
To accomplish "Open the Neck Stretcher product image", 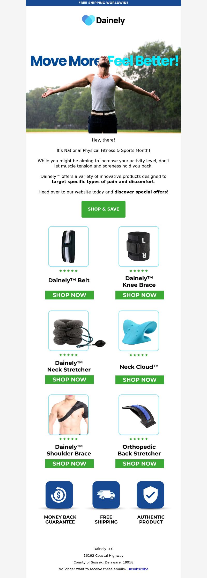I will tap(69, 331).
